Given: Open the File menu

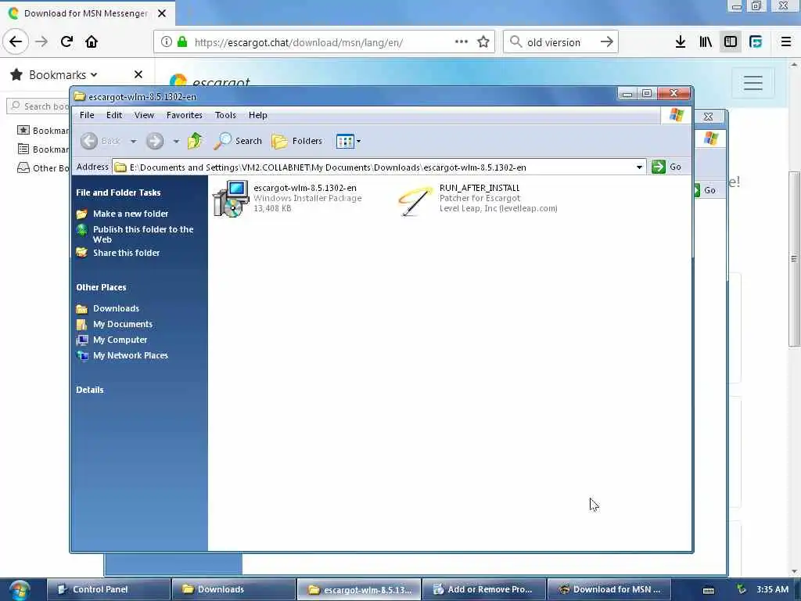Looking at the screenshot, I should click(87, 115).
